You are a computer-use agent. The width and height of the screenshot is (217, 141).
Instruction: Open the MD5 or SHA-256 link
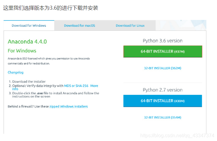coord(76,86)
